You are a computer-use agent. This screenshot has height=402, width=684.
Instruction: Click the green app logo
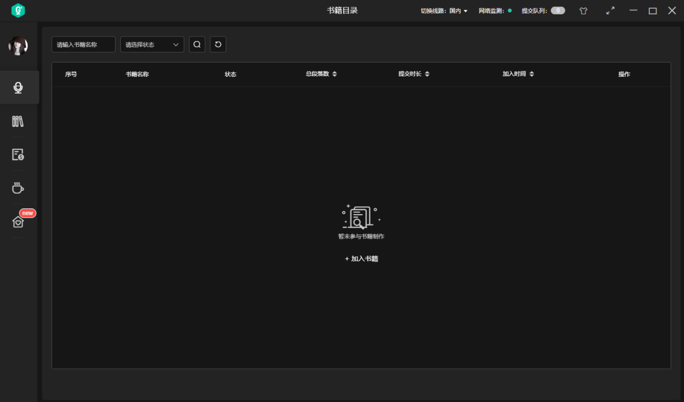(x=18, y=11)
